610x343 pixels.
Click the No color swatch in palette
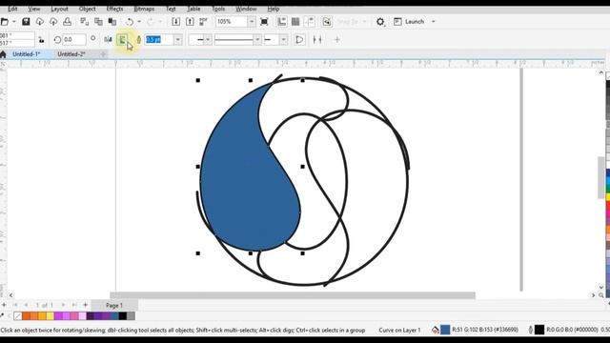[17, 316]
